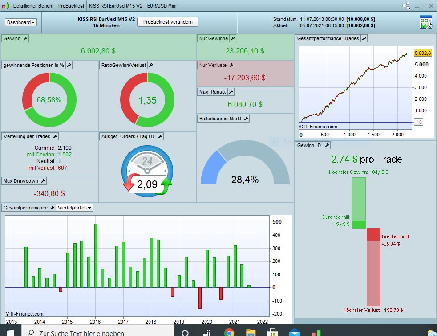Click the red average loss bar -25,04 $
Screen dimensions: 437x336
(373, 234)
